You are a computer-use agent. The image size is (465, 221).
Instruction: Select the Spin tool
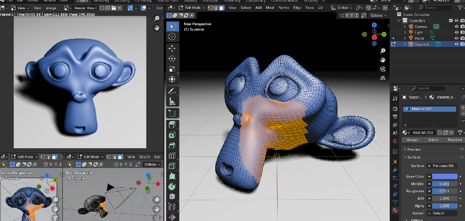tap(172, 187)
